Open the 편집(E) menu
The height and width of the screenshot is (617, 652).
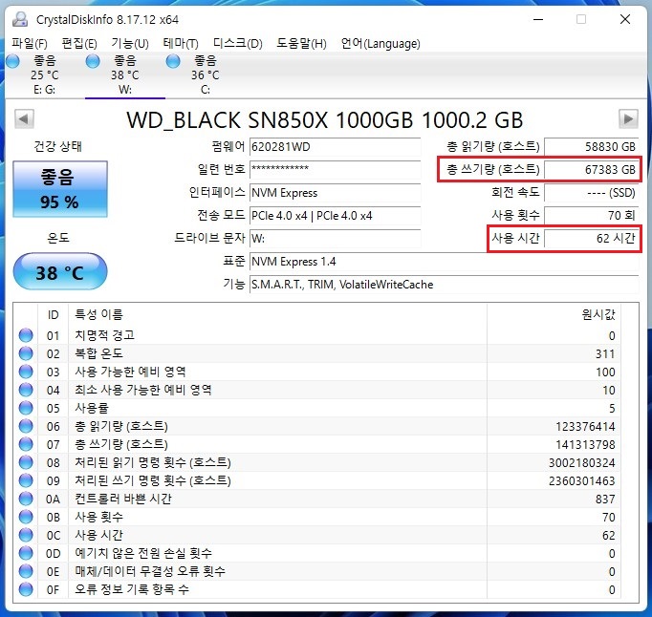[79, 43]
